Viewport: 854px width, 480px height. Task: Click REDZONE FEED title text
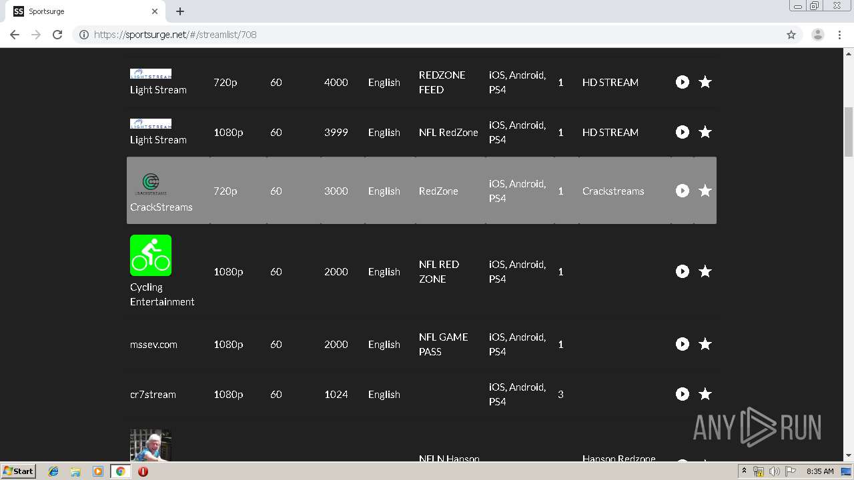tap(442, 82)
